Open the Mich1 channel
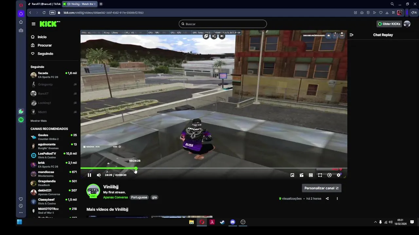This screenshot has height=235, width=419. click(x=54, y=112)
